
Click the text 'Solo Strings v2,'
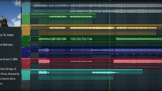(x=8, y=69)
